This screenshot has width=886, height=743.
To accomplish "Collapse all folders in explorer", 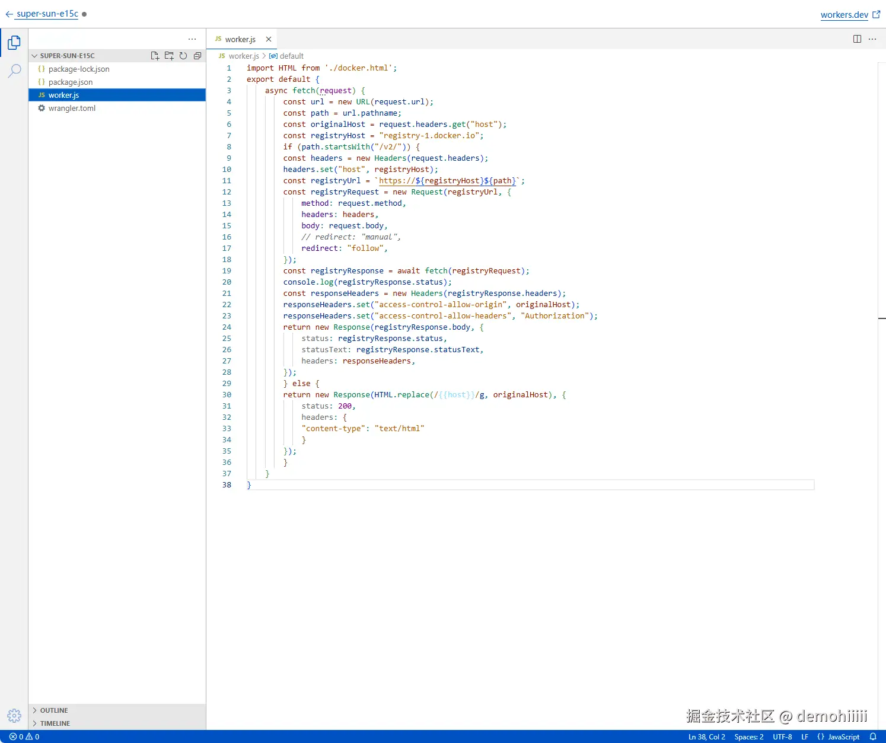I will (197, 56).
